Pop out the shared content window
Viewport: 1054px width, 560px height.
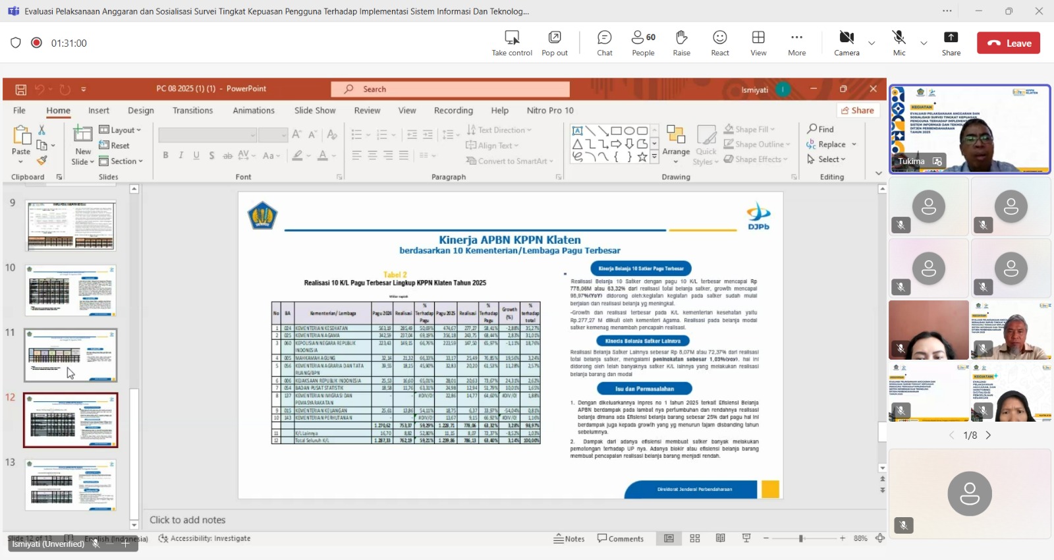tap(554, 43)
